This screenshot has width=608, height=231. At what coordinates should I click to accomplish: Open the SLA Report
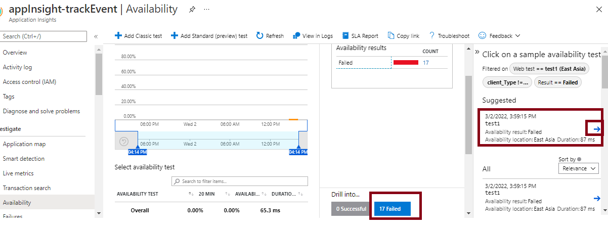click(x=360, y=36)
